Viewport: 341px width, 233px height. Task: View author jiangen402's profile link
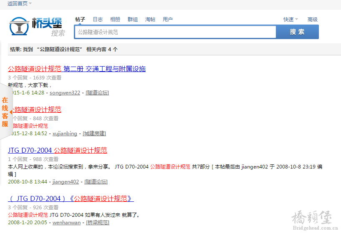(x=66, y=182)
